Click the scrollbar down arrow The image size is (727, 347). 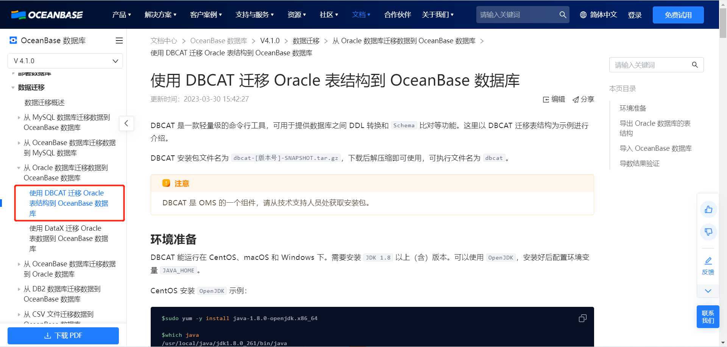pos(723,343)
